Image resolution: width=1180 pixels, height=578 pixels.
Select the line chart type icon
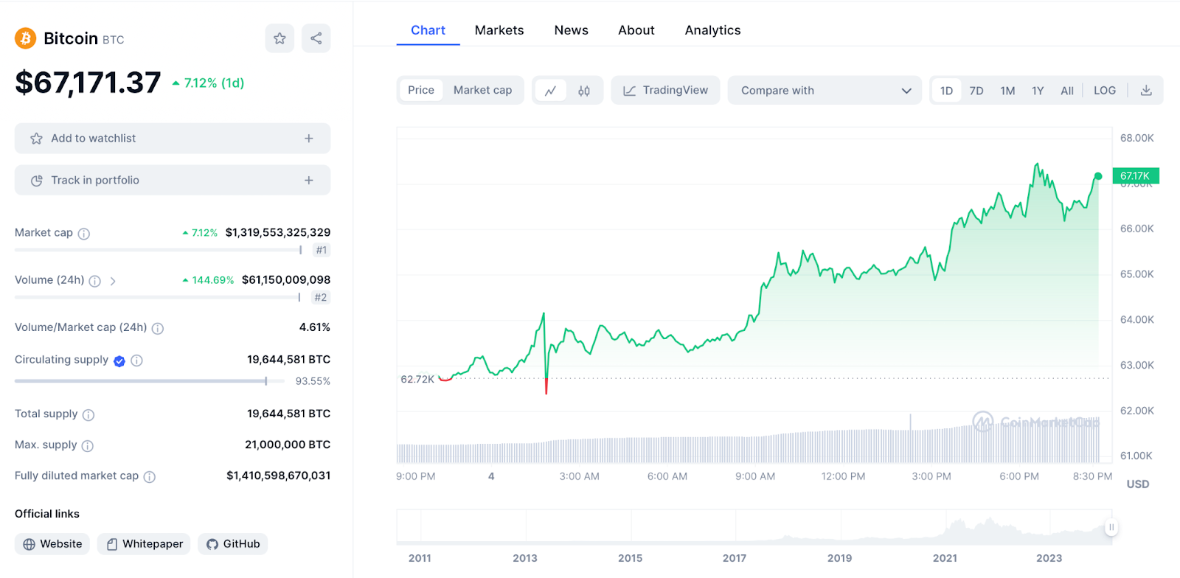[550, 91]
